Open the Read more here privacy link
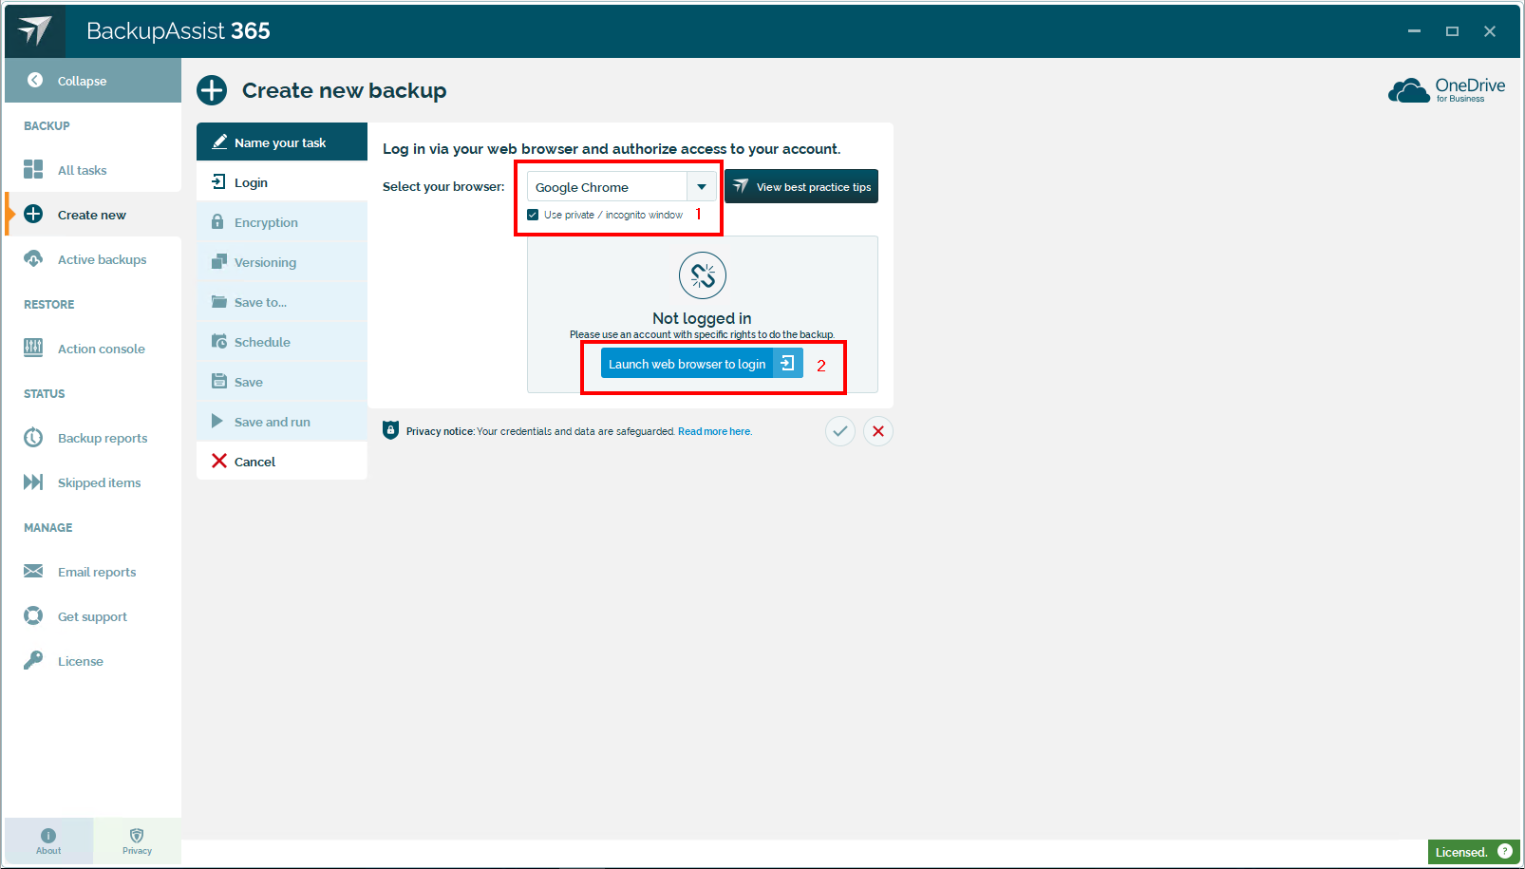1525x869 pixels. [714, 431]
